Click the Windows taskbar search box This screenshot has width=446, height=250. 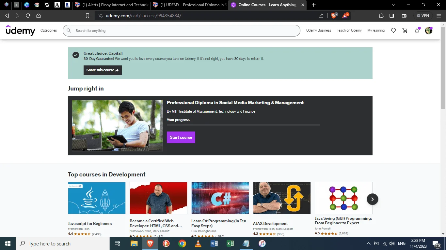(63, 243)
